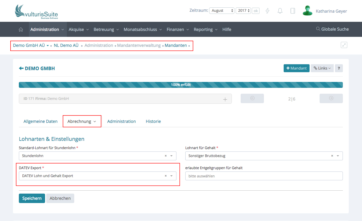Viewport: 362px width, 221px height.
Task: Expand the ID 171 Firma plus icon
Action: pos(225,99)
